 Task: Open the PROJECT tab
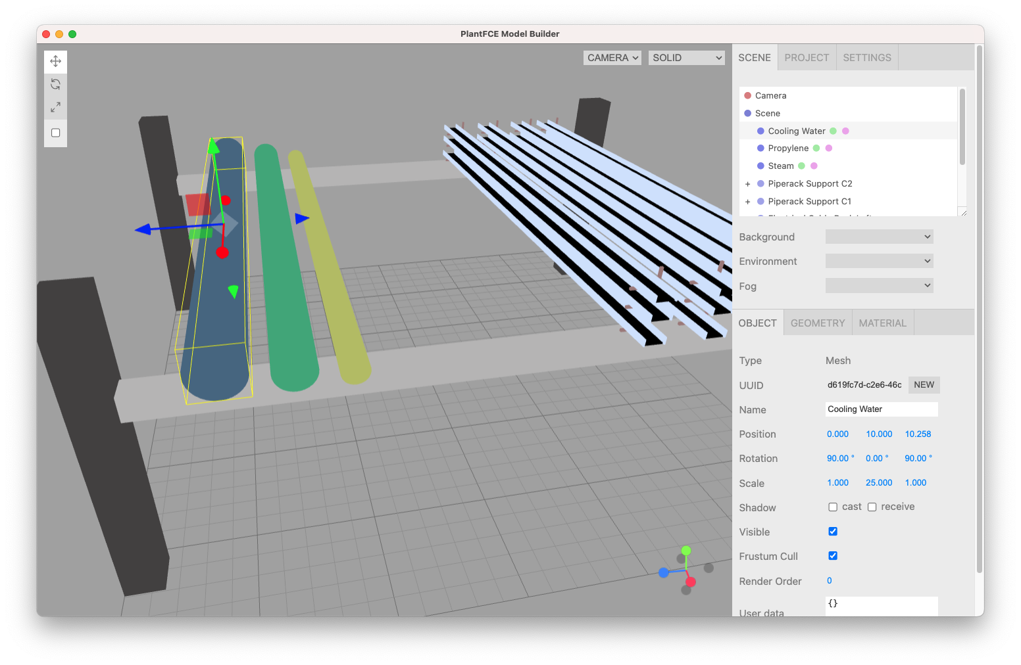point(807,57)
